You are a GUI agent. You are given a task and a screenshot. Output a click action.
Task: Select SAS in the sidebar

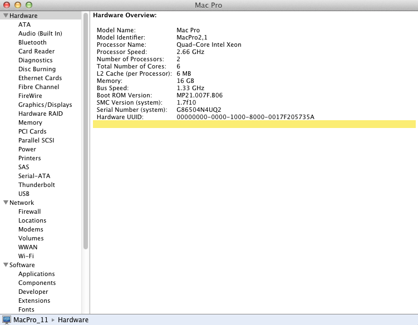tap(24, 167)
